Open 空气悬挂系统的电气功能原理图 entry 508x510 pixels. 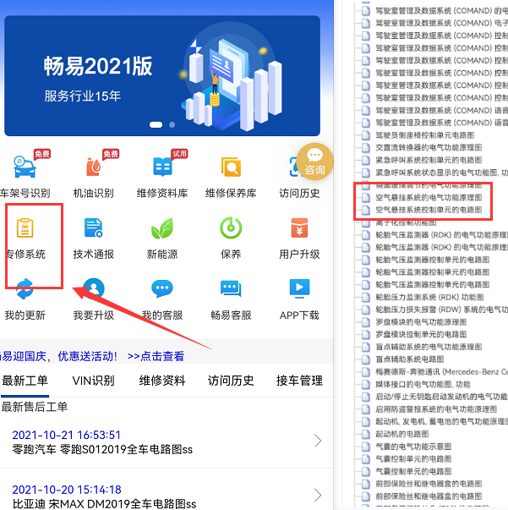429,197
